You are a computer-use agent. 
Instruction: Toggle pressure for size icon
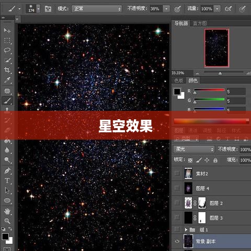242,9
